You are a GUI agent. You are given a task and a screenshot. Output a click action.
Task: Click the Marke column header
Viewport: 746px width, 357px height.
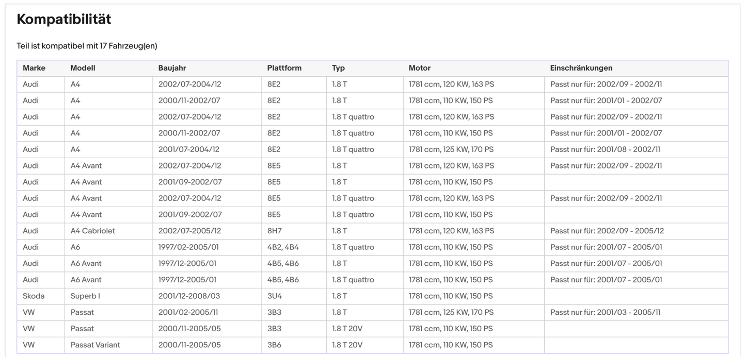tap(34, 68)
